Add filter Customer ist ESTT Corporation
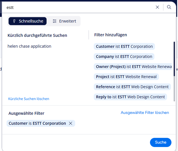Viewport: 178px width, 151px height. (124, 47)
